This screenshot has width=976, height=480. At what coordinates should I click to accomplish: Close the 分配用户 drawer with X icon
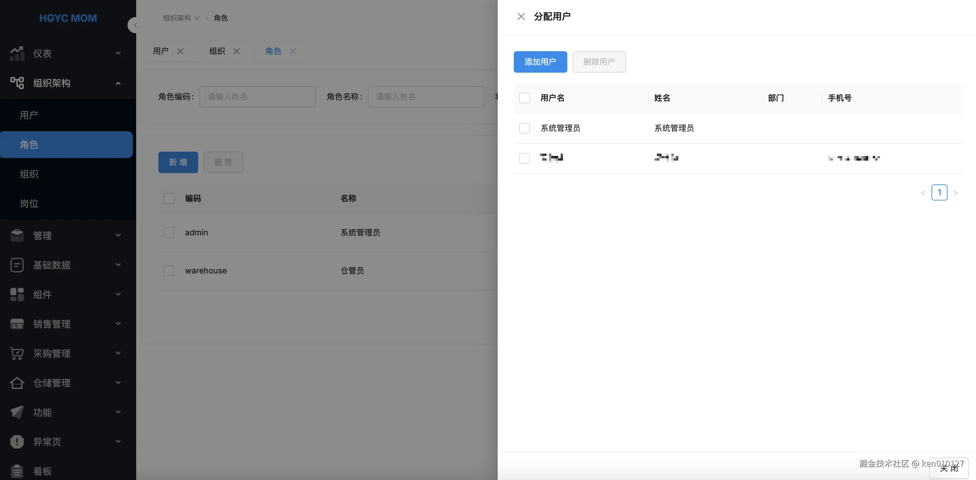[521, 17]
